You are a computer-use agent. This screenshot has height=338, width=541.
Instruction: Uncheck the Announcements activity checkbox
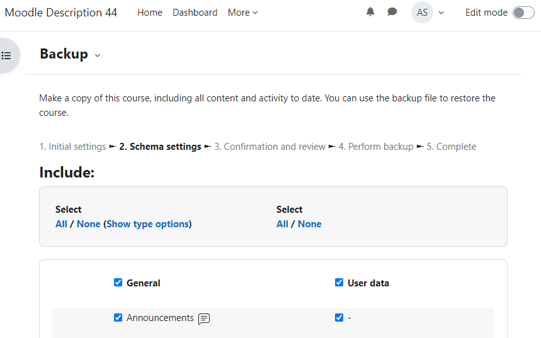[x=118, y=317]
